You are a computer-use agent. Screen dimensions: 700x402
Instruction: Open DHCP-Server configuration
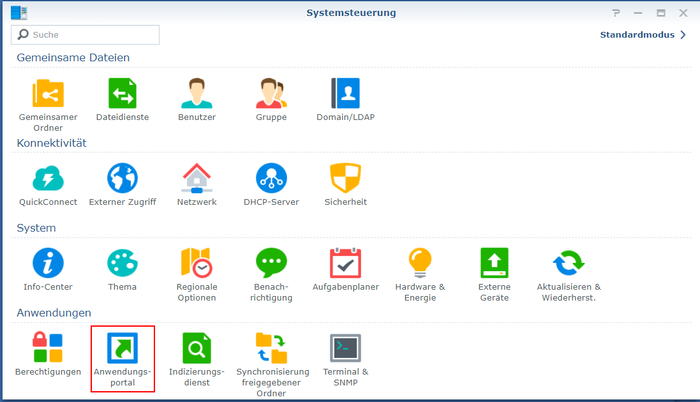[271, 179]
